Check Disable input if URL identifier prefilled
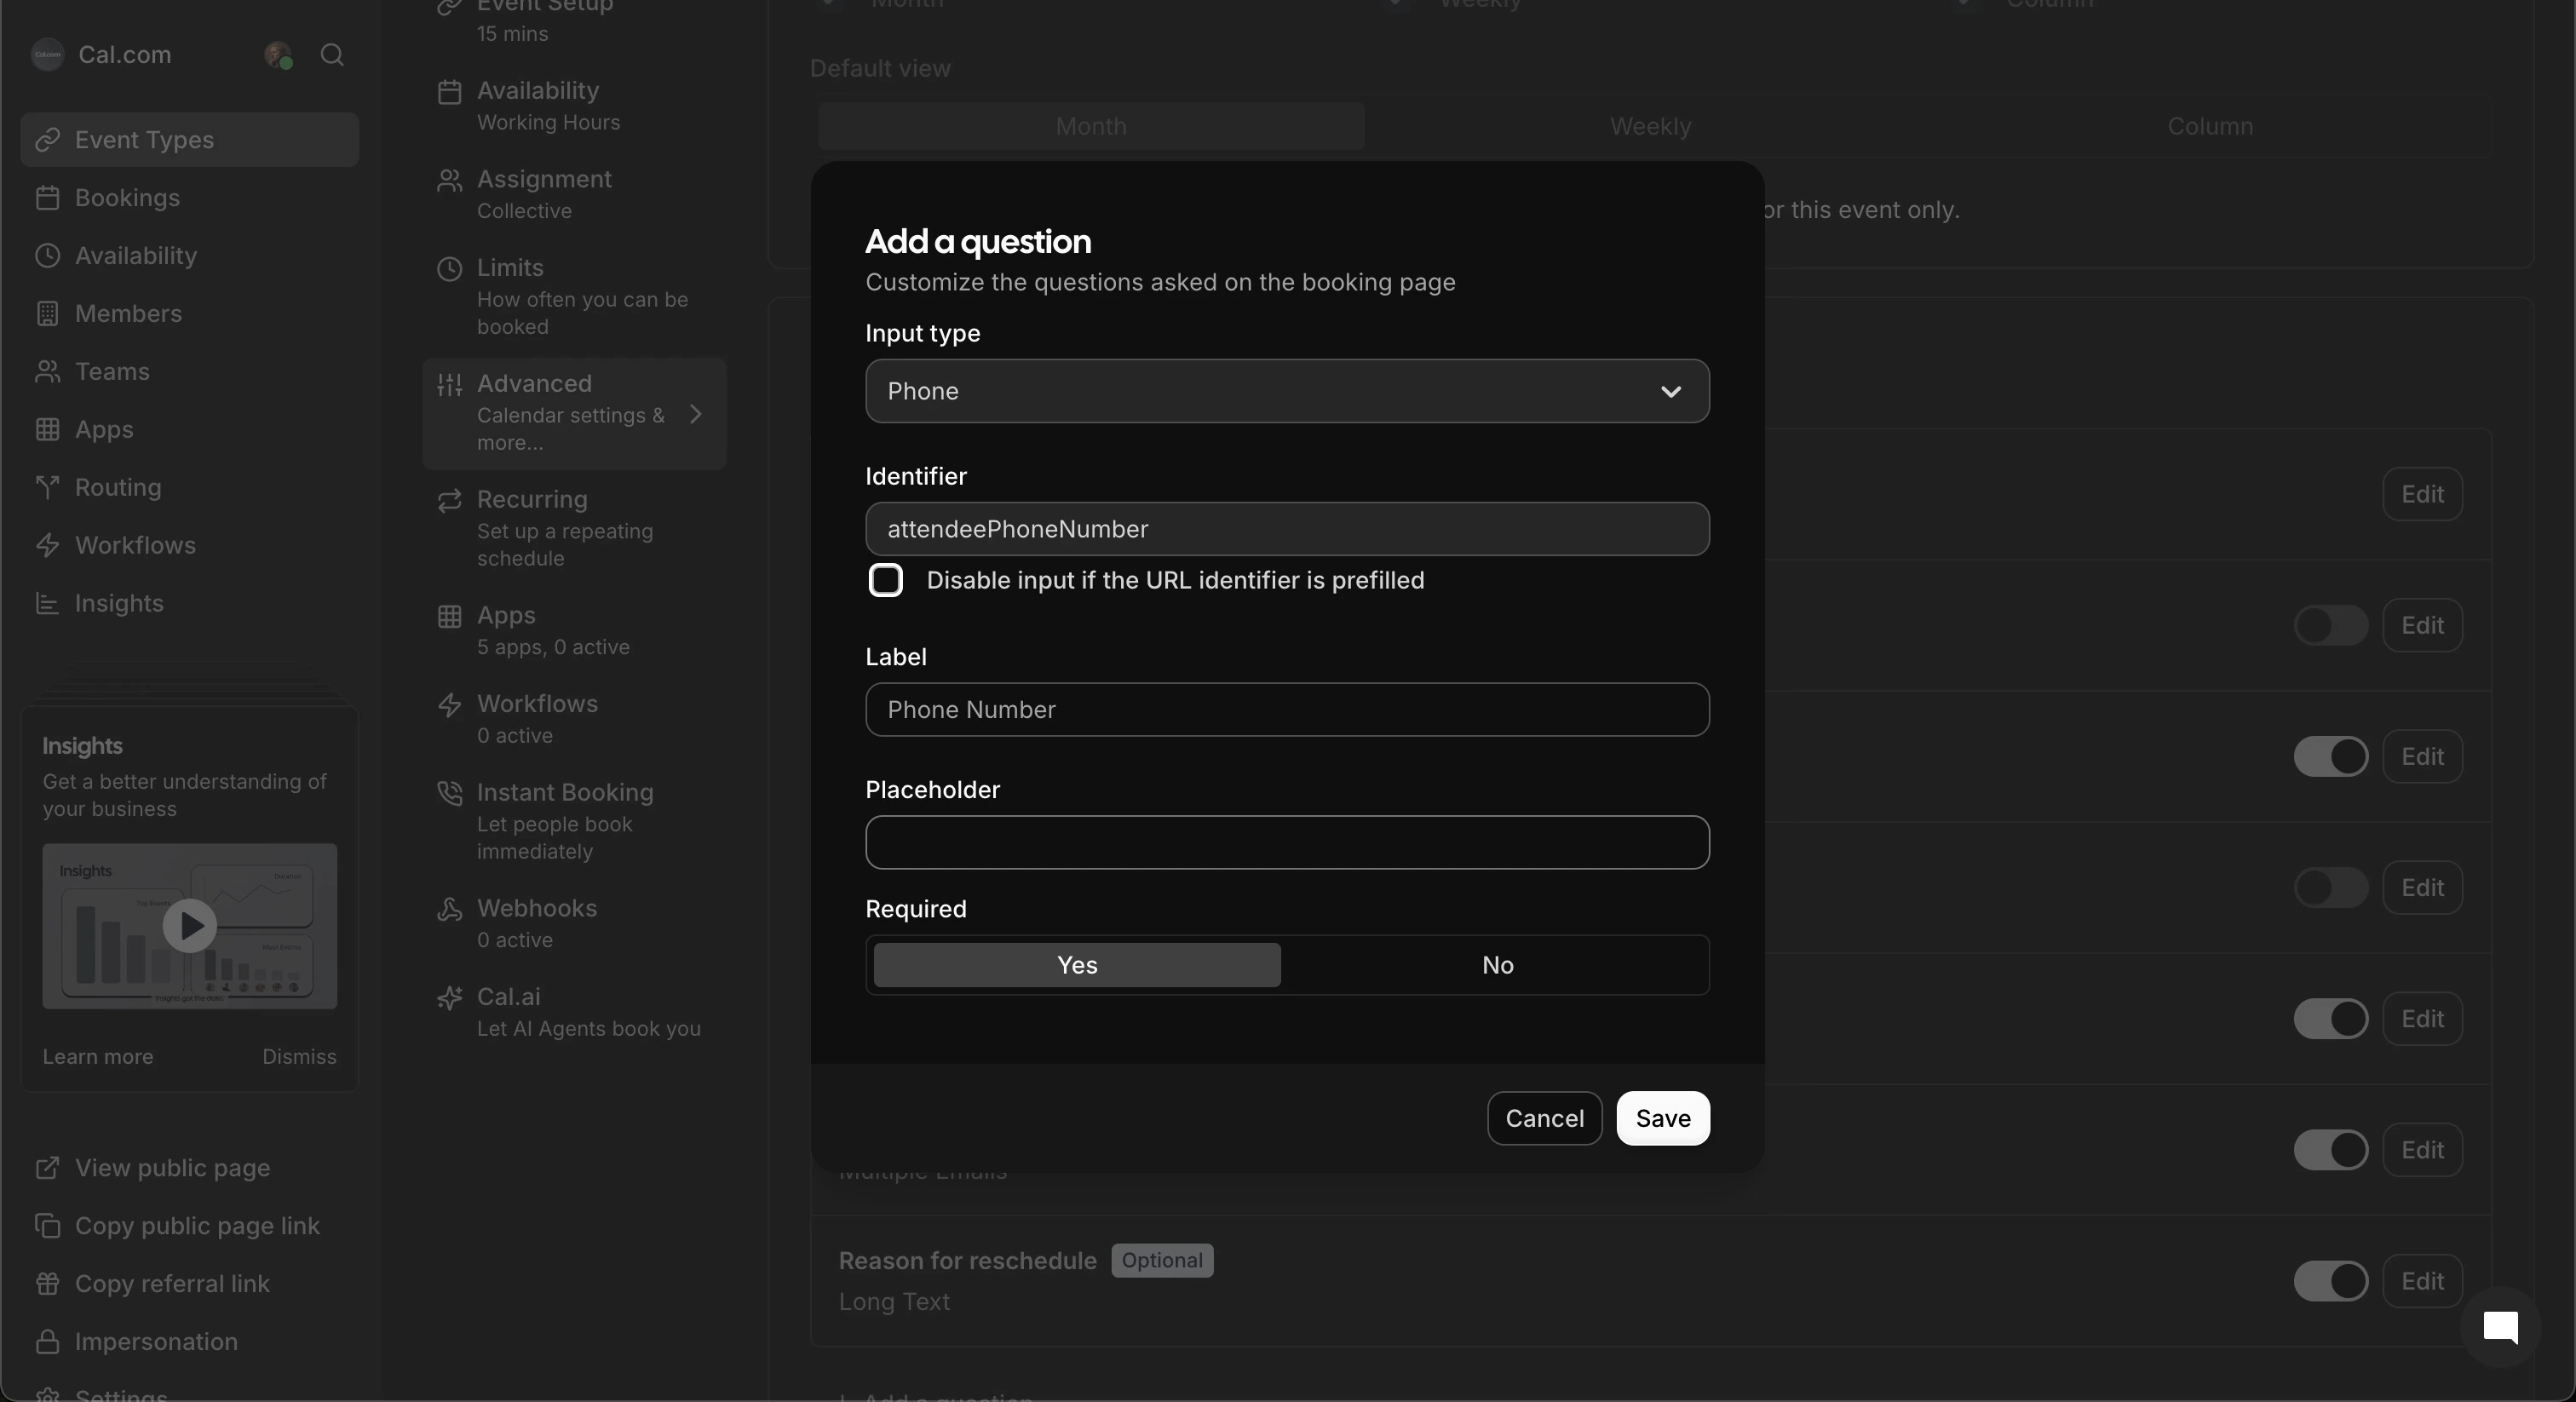The width and height of the screenshot is (2576, 1402). pos(885,580)
